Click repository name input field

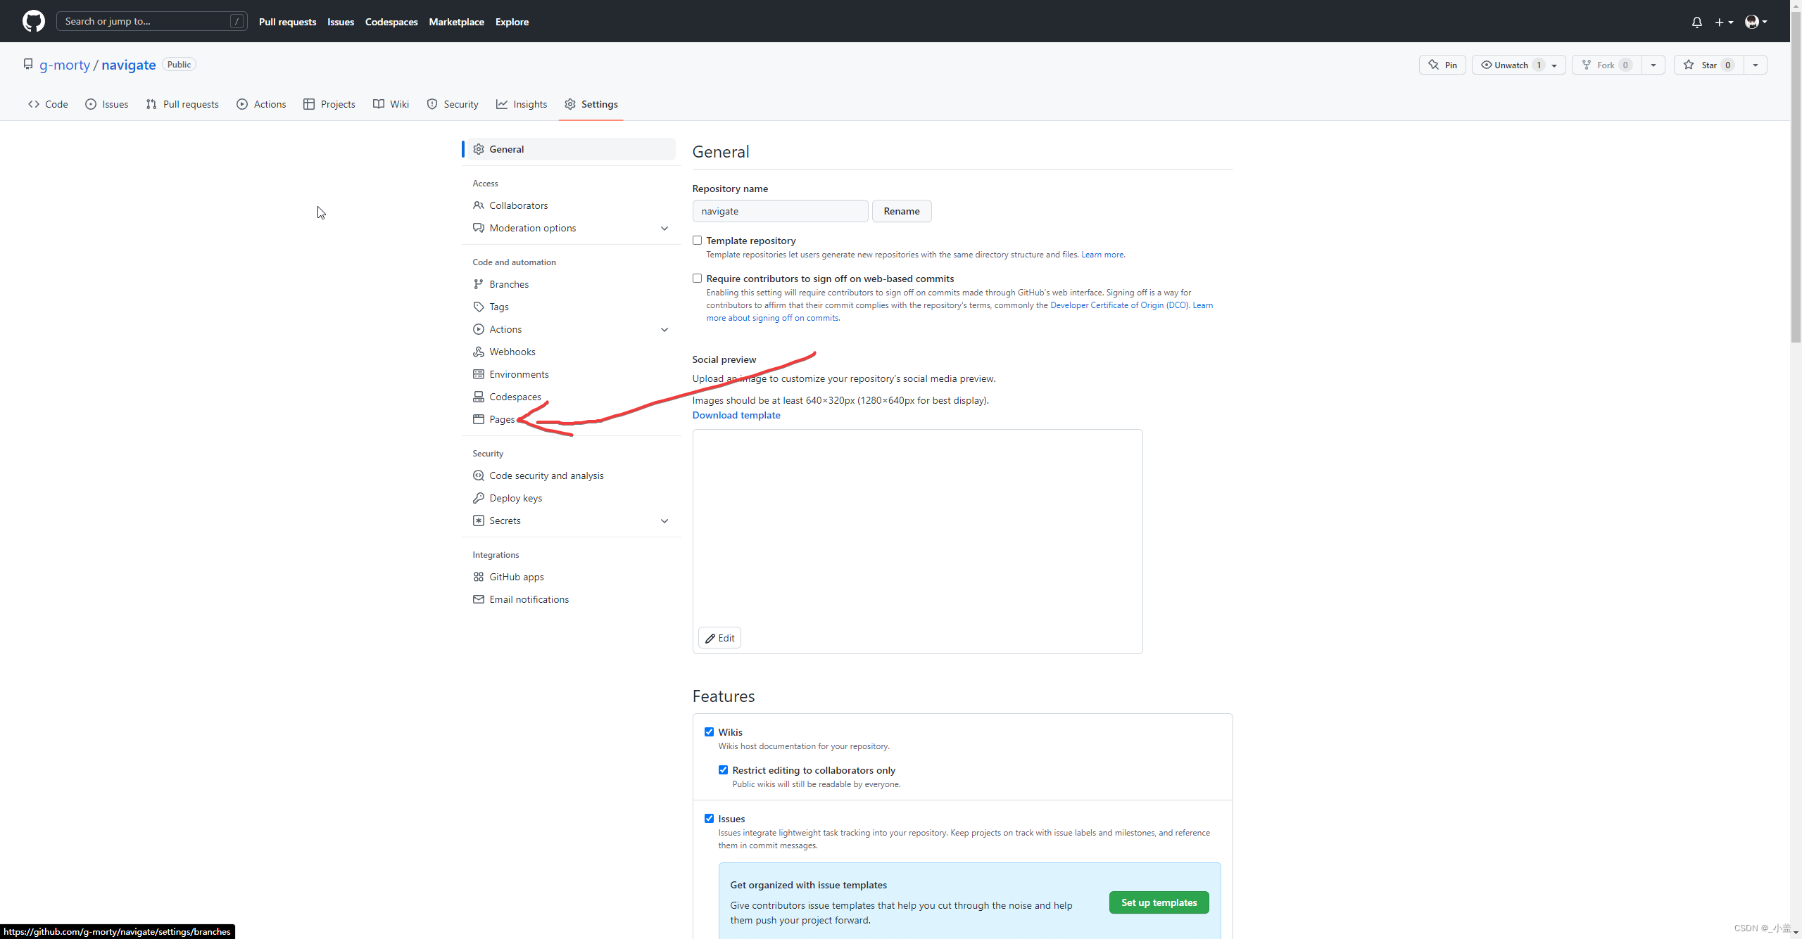779,211
